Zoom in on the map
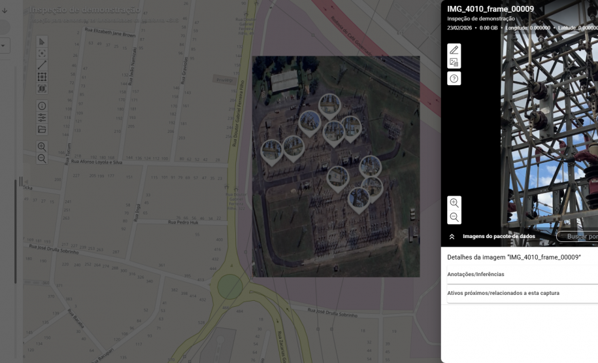Viewport: 598px width, 363px height. click(x=42, y=147)
